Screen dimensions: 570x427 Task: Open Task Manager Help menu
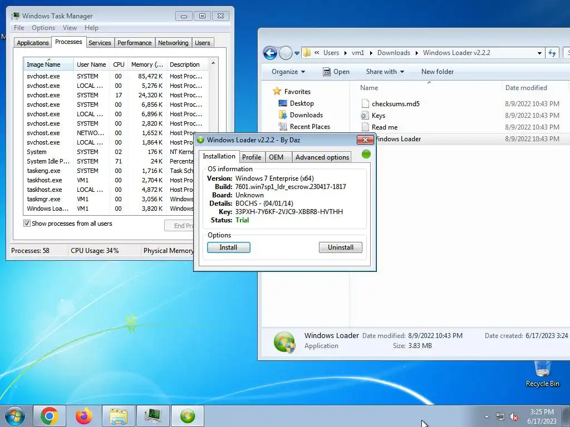91,28
